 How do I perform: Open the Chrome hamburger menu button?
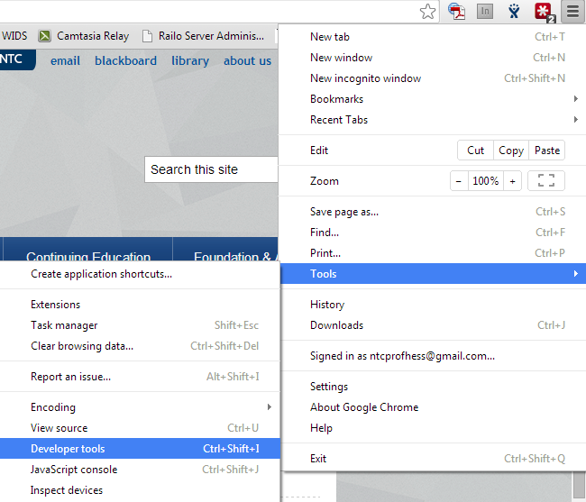(x=572, y=12)
